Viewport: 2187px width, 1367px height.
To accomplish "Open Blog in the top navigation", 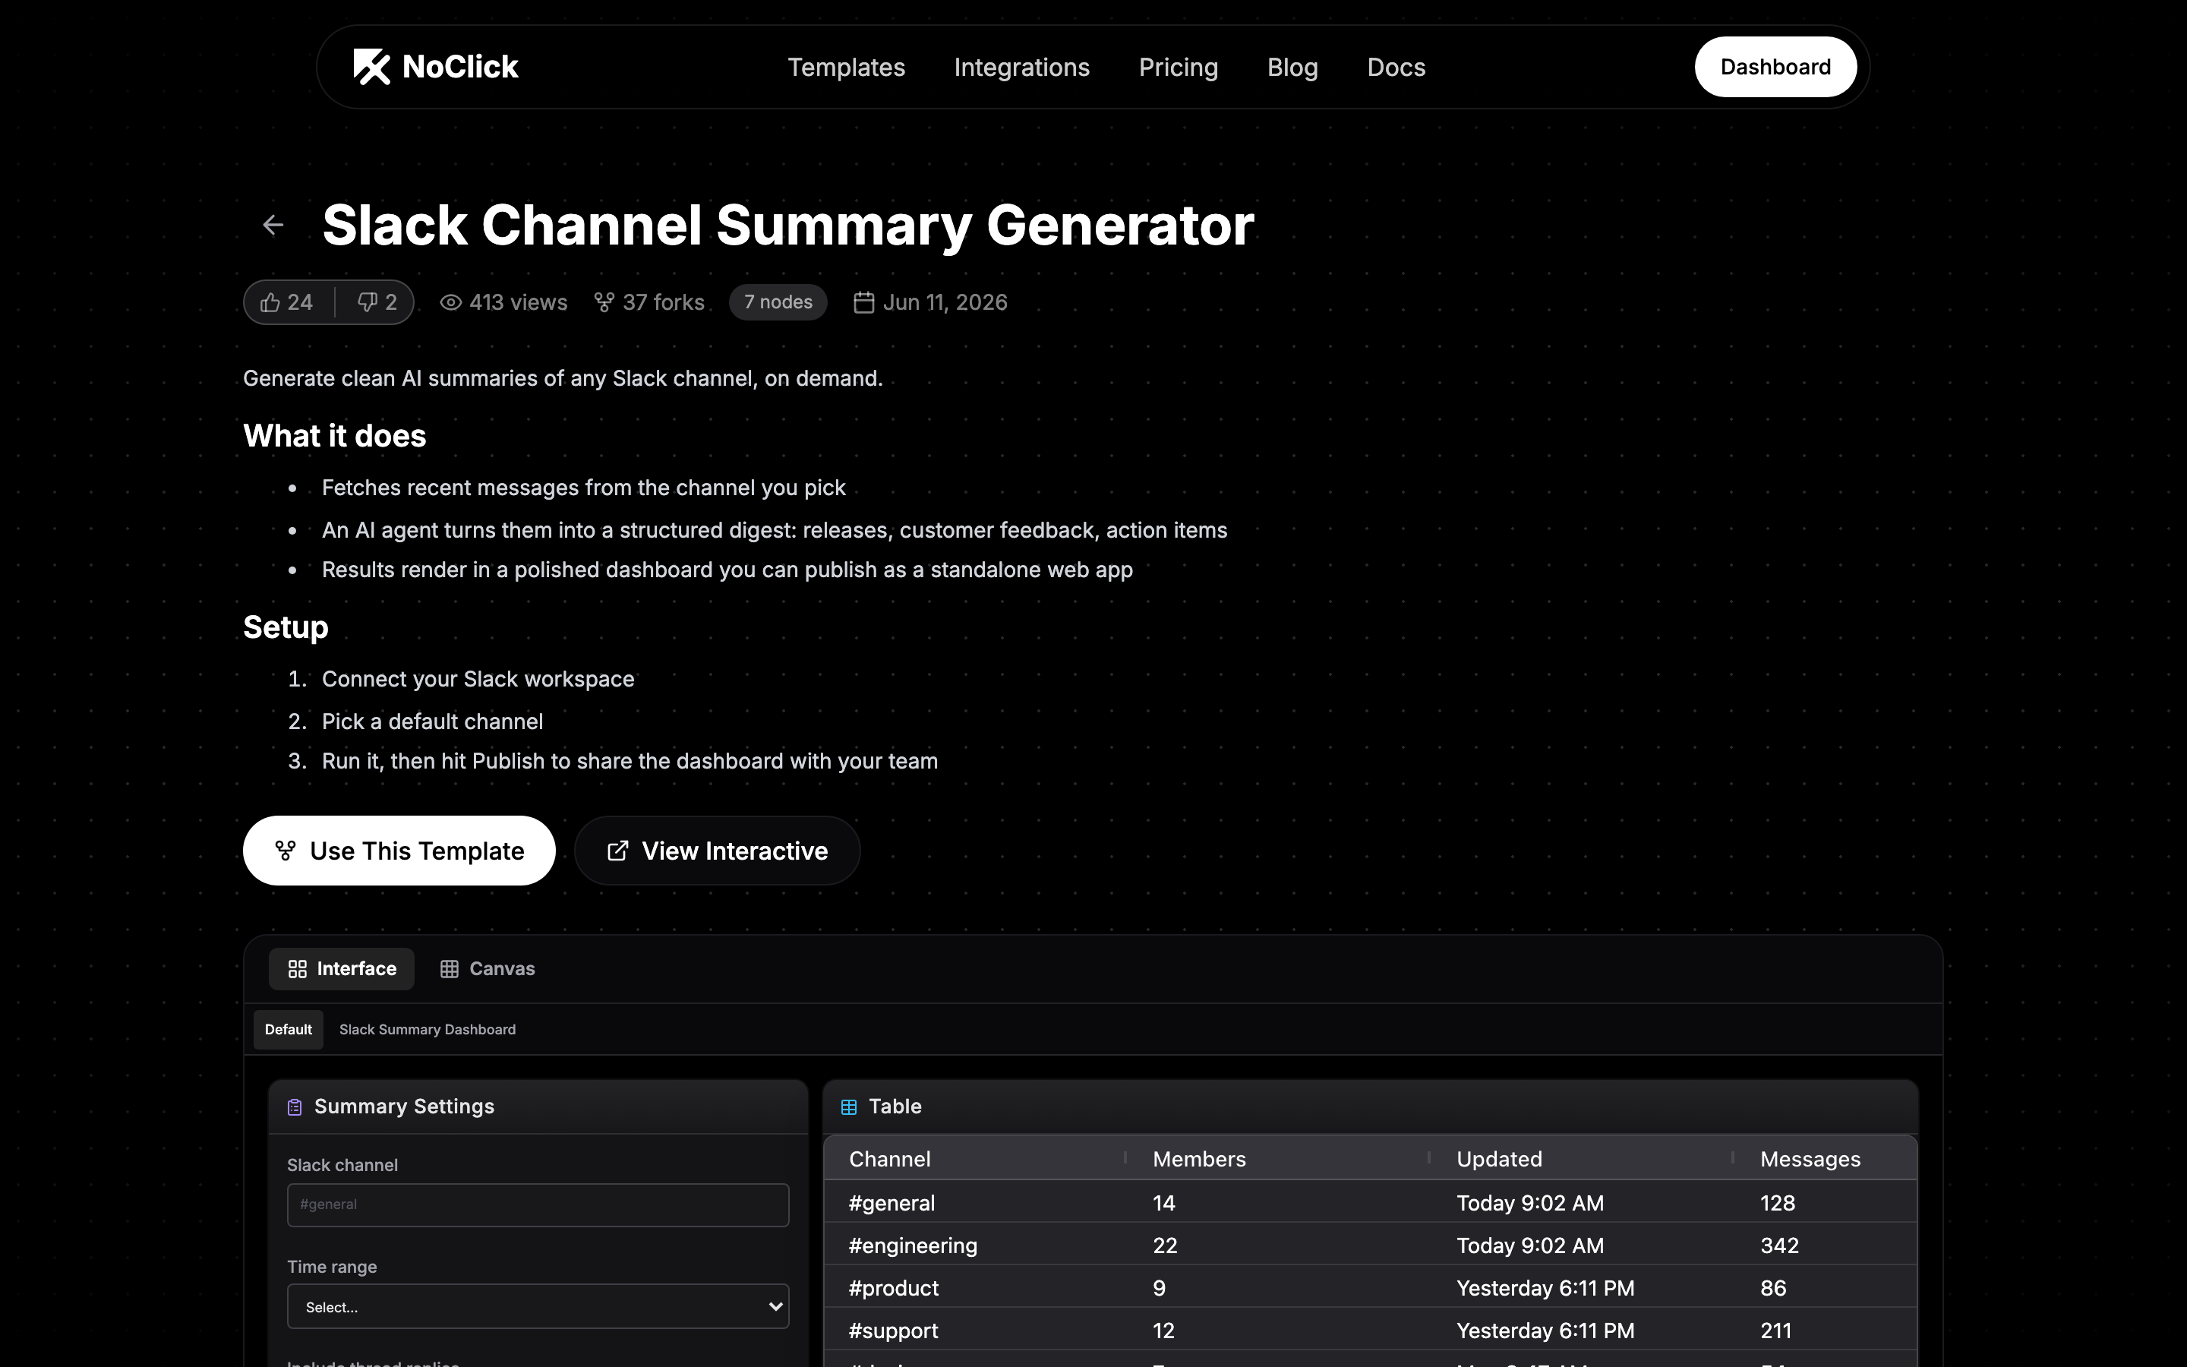I will (1292, 68).
